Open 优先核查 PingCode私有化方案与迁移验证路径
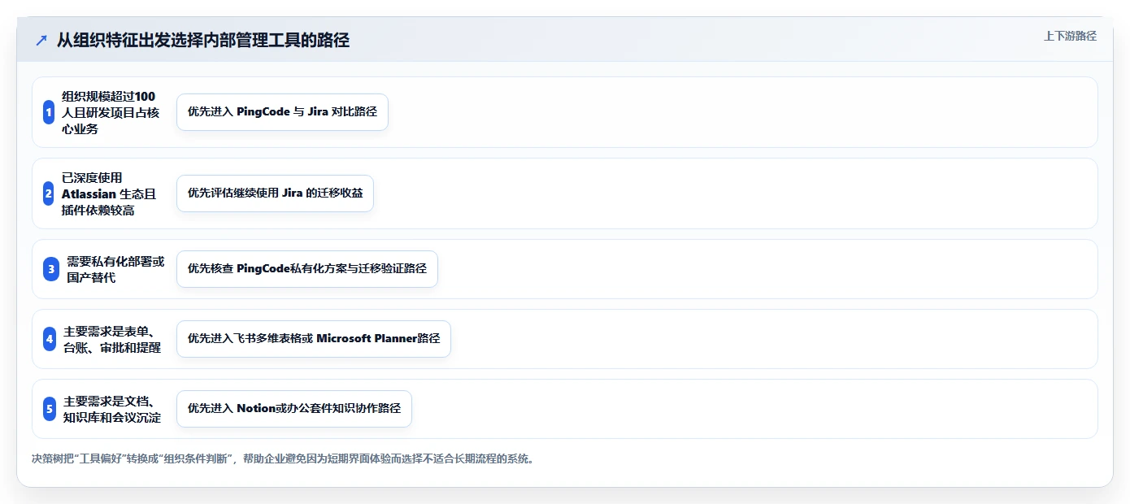 pyautogui.click(x=307, y=269)
